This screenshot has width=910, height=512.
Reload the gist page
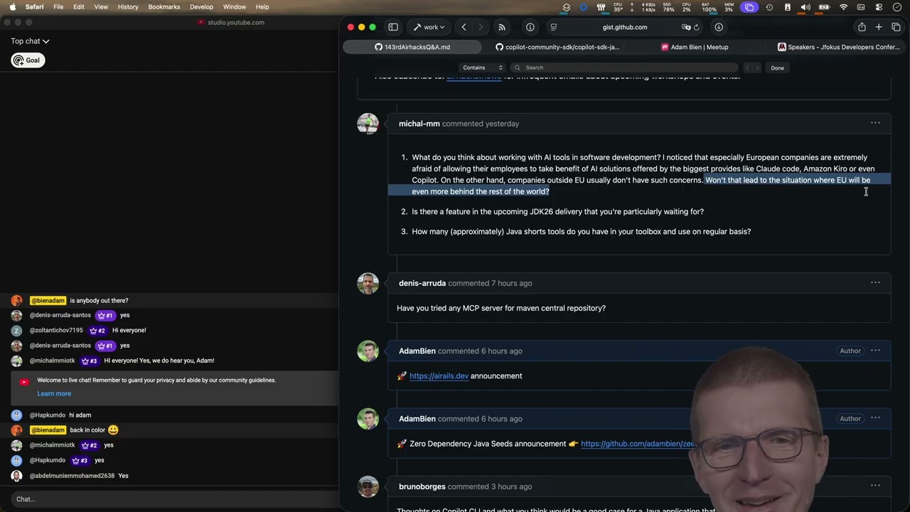pyautogui.click(x=696, y=27)
